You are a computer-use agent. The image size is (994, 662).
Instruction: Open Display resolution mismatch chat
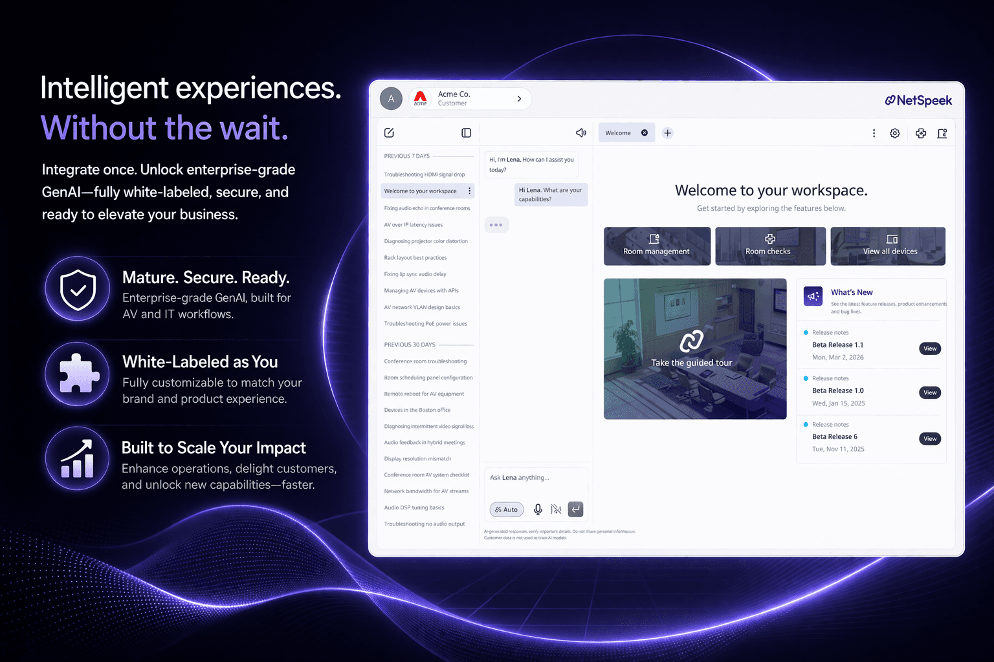[417, 459]
